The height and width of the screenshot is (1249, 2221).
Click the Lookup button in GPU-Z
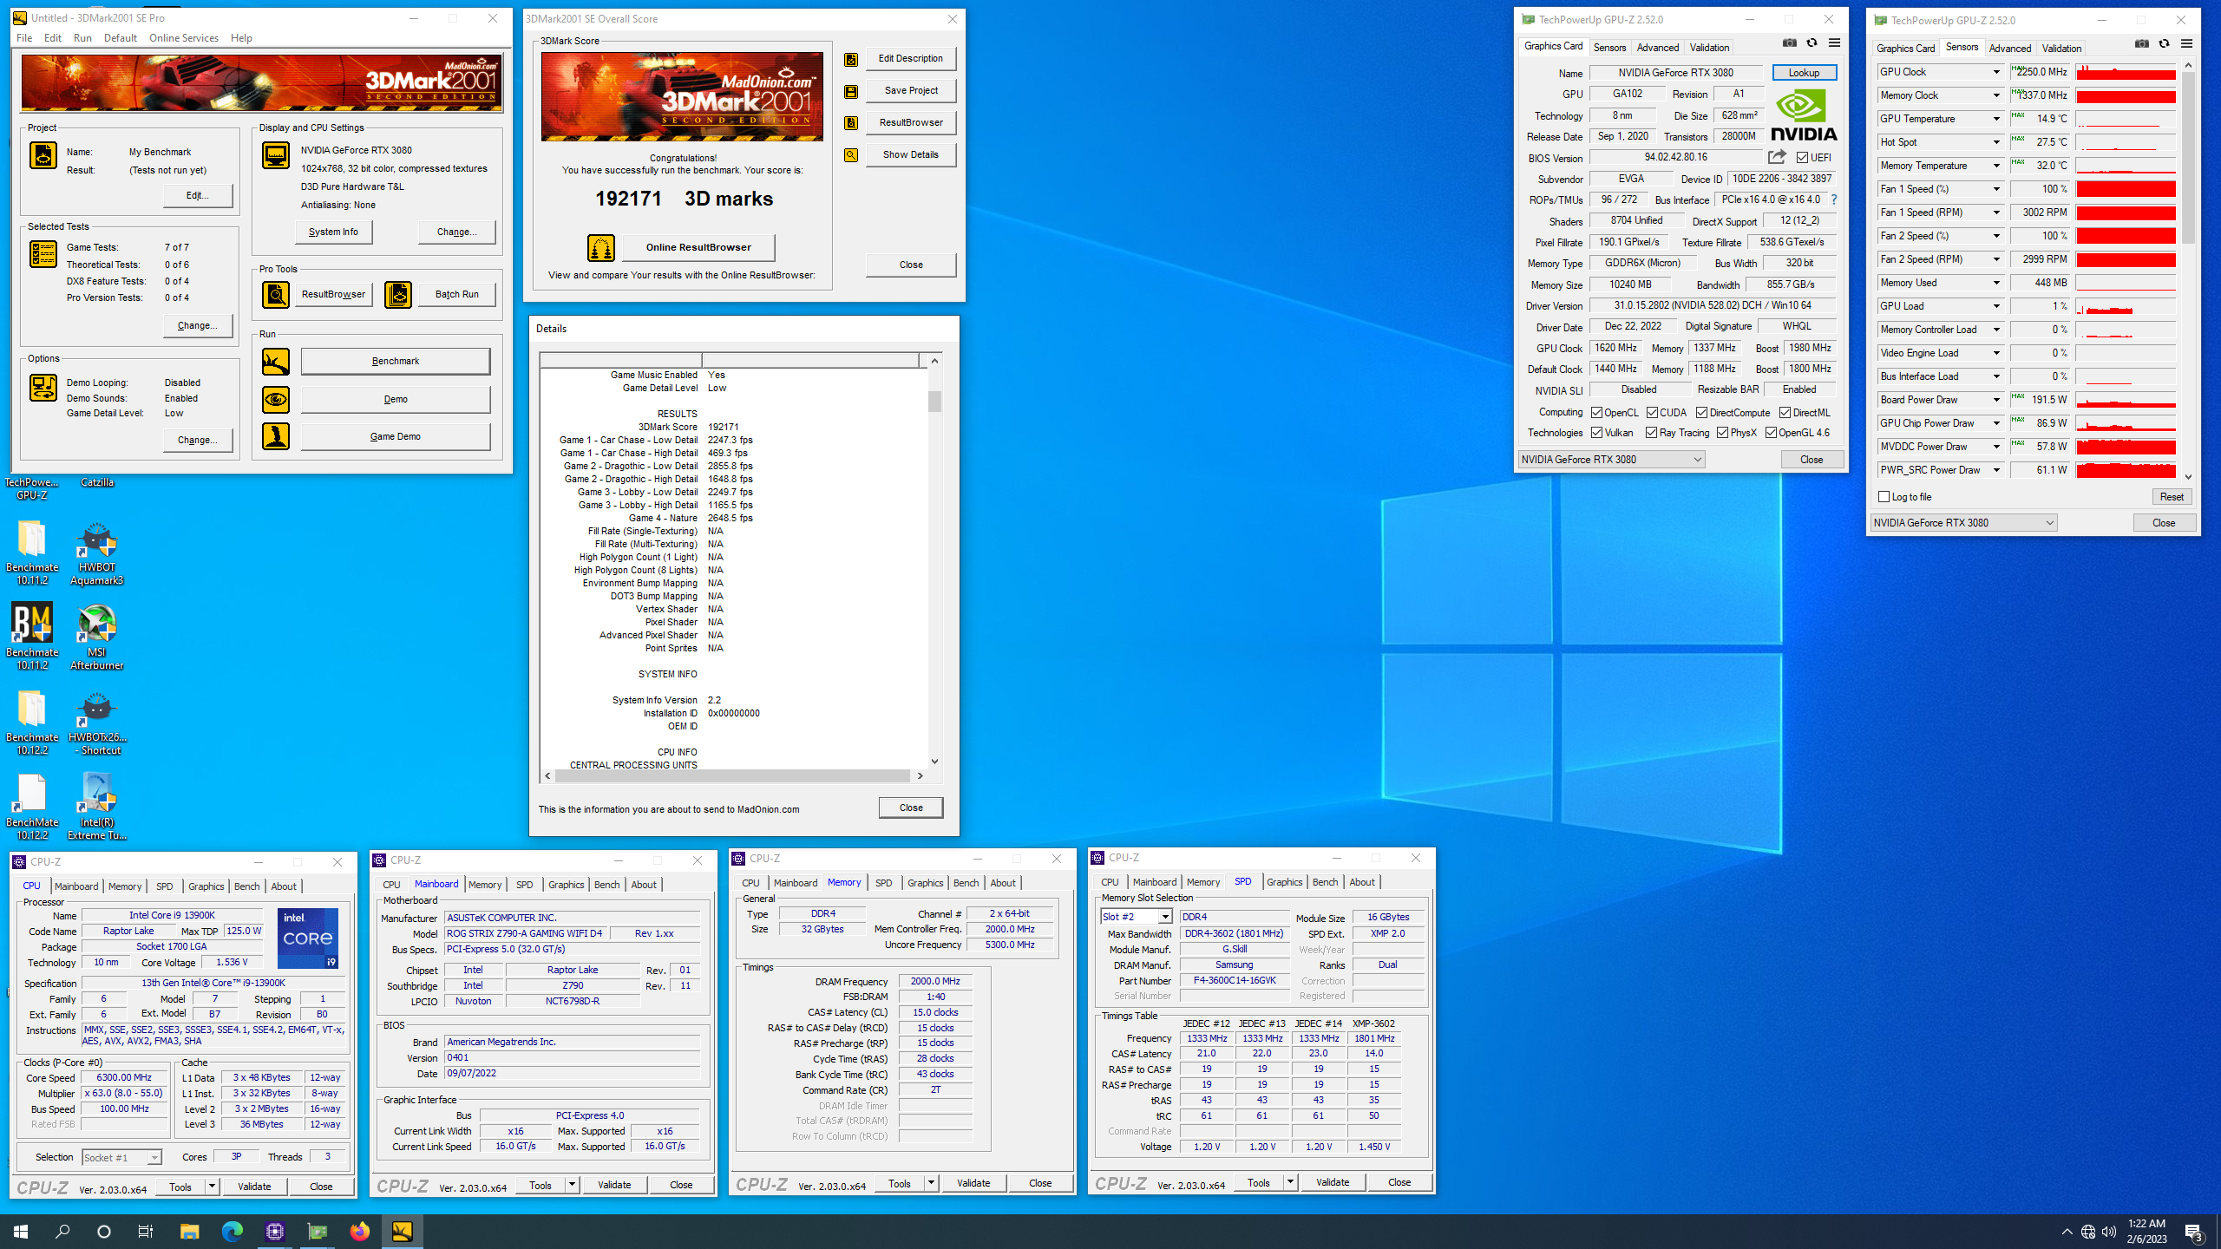point(1804,73)
